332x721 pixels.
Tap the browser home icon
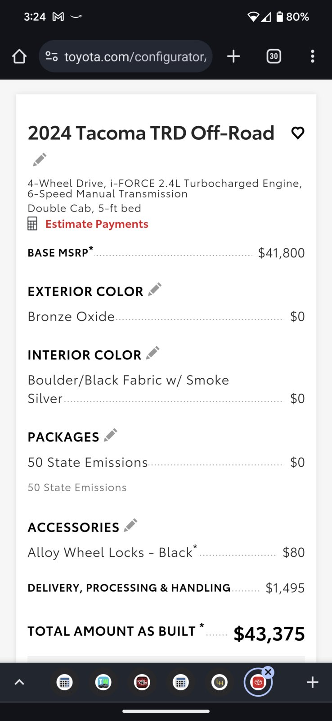coord(19,56)
